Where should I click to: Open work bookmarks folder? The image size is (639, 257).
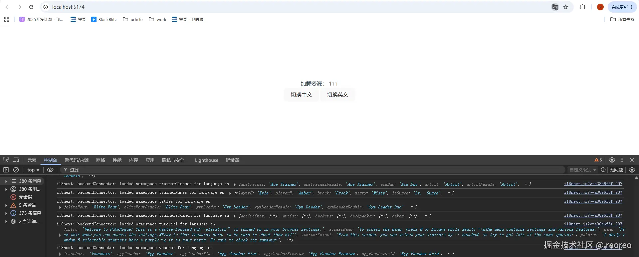pos(157,19)
